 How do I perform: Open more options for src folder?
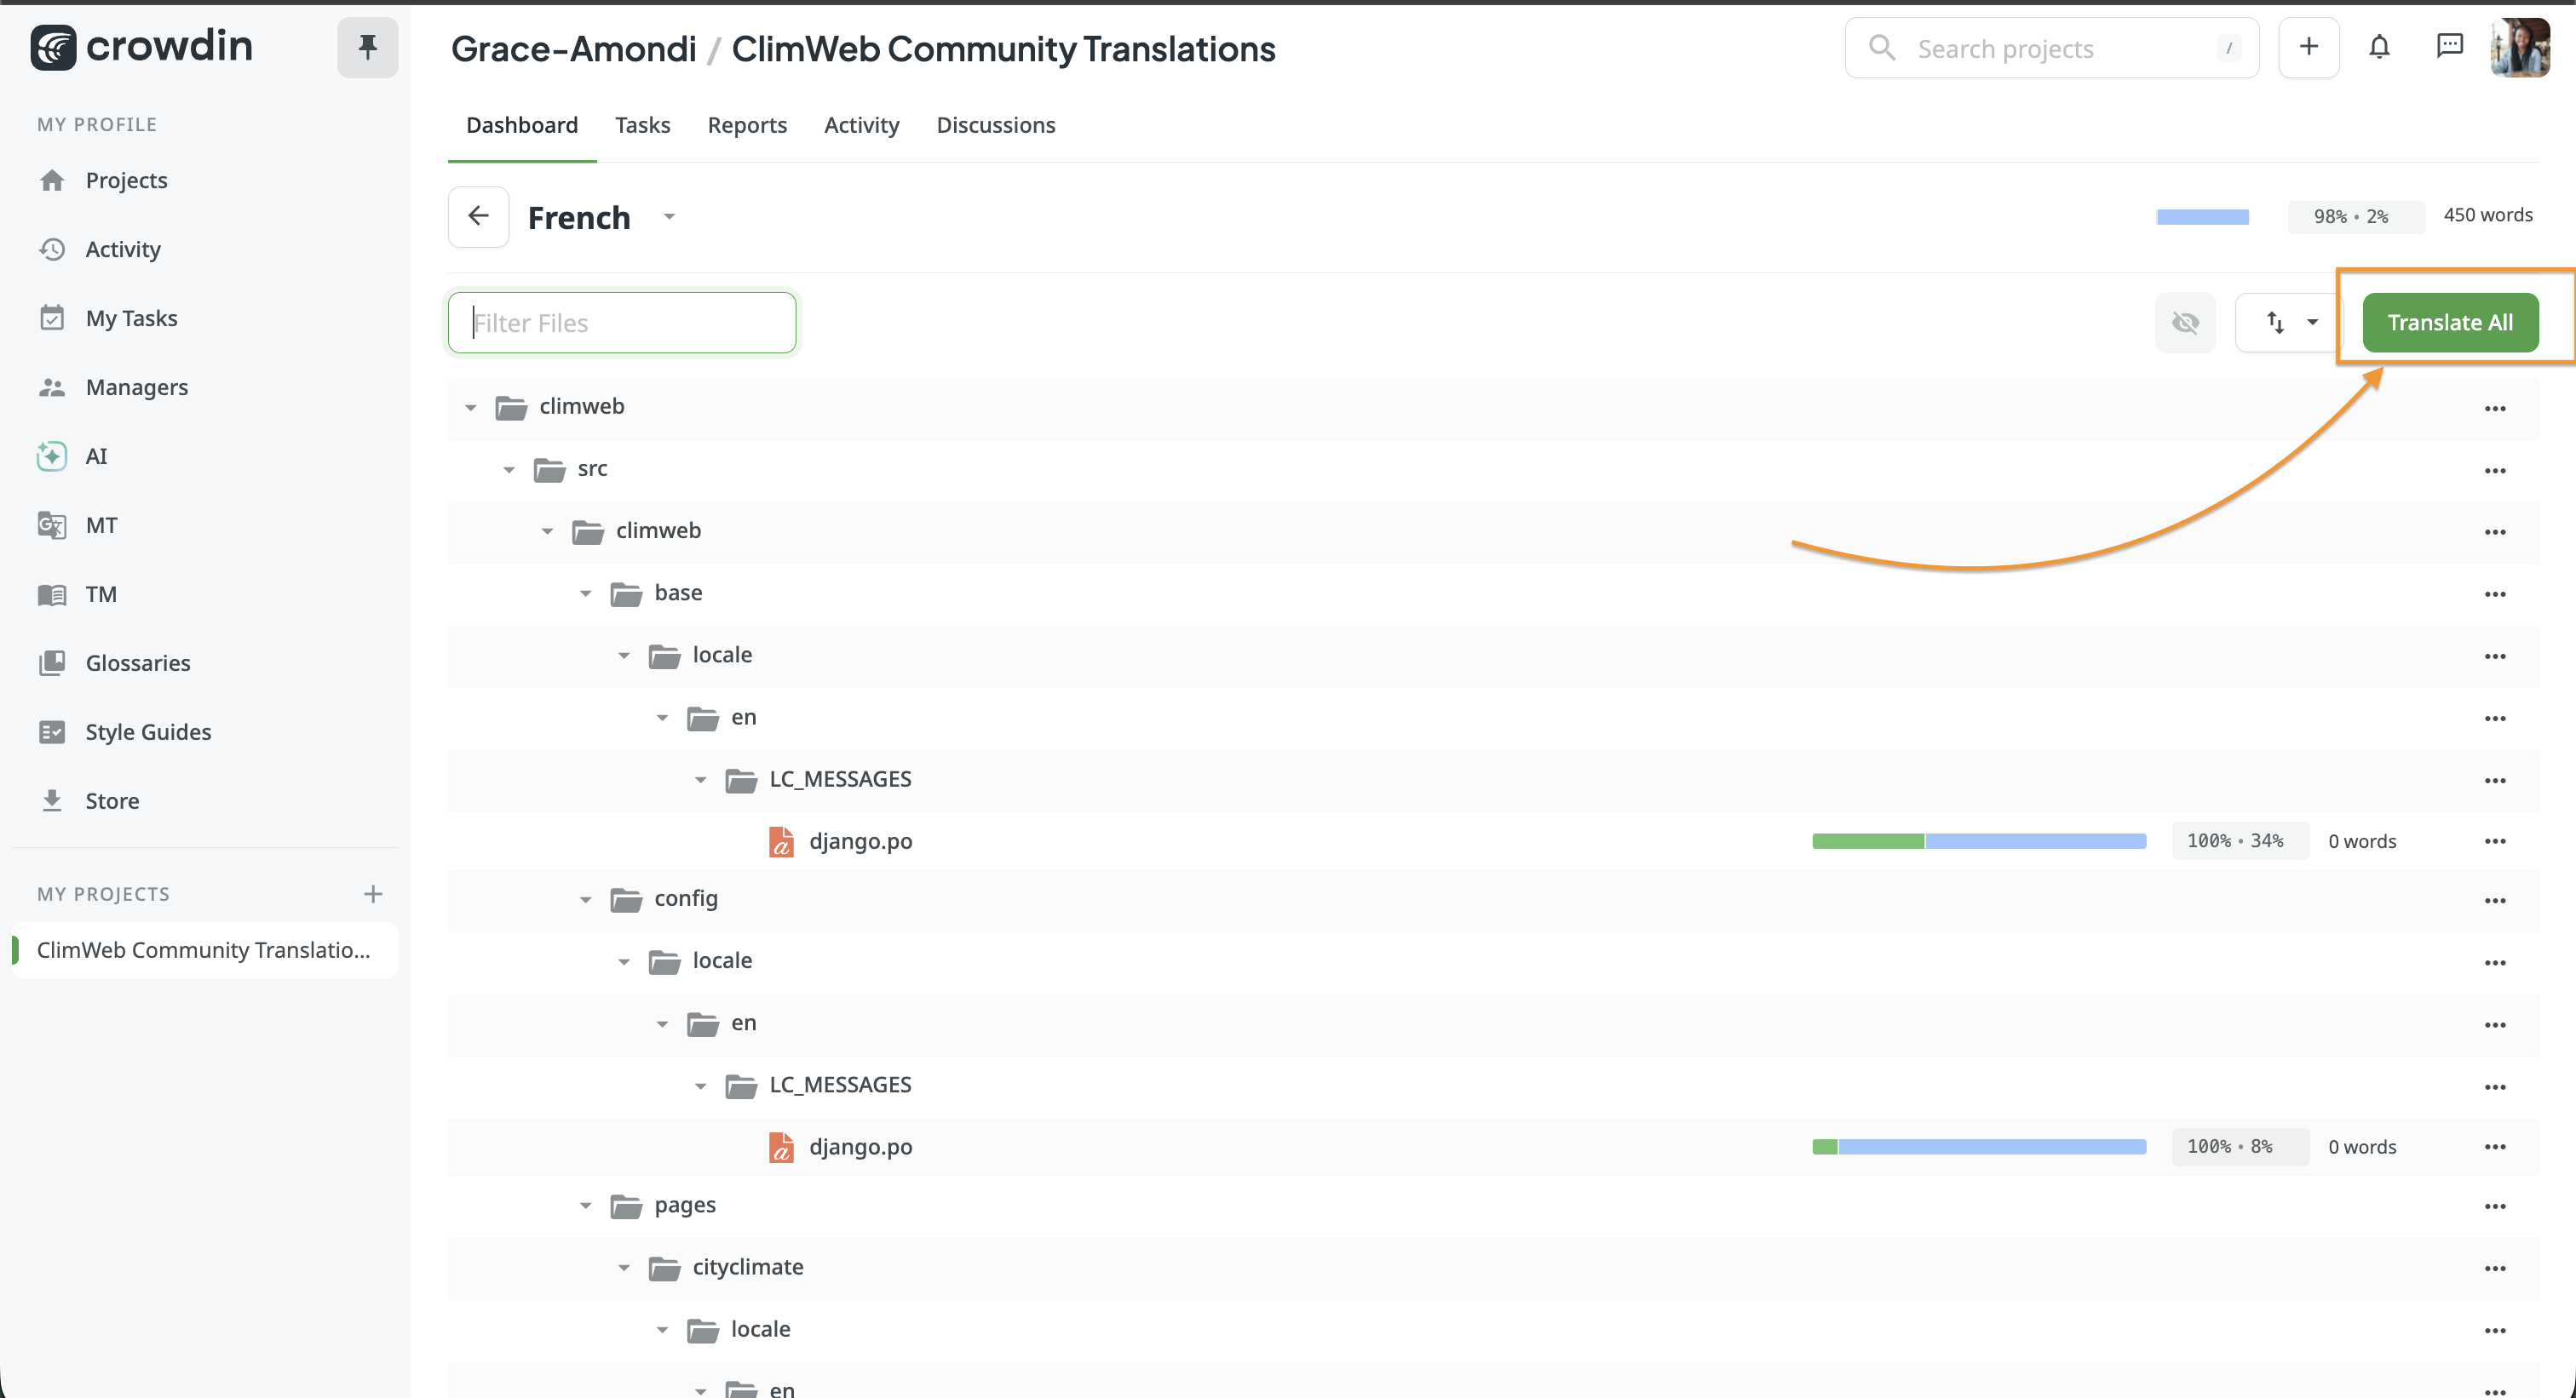[x=2495, y=471]
